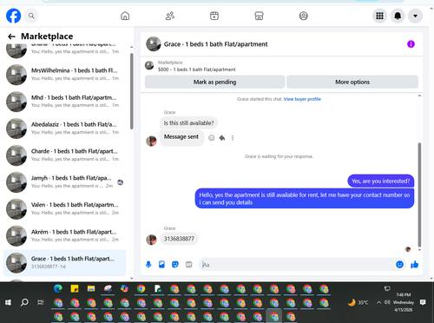Click the Aa message input field
This screenshot has height=323, width=434.
pyautogui.click(x=297, y=265)
